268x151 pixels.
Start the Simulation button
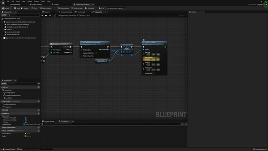[90, 8]
